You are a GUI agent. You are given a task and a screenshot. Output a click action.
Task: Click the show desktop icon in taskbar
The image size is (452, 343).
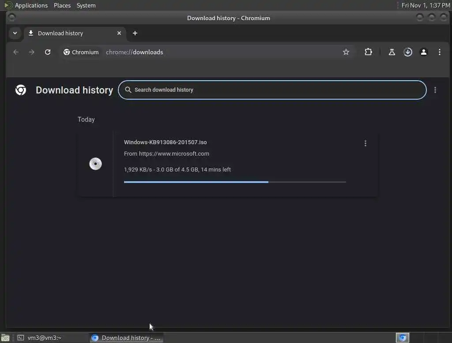coord(5,338)
